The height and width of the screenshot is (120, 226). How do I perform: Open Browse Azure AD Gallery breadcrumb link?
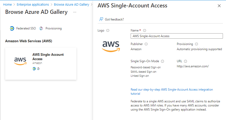click(x=71, y=4)
